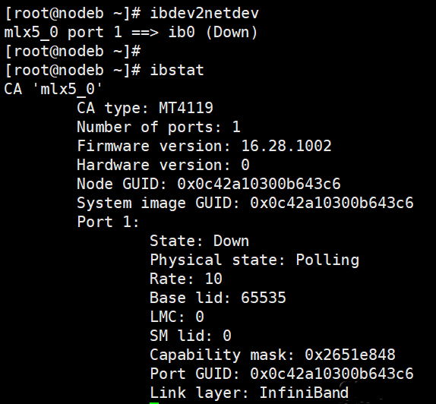
Task: Click the Capability mask 0x2651e848 value
Action: [350, 355]
